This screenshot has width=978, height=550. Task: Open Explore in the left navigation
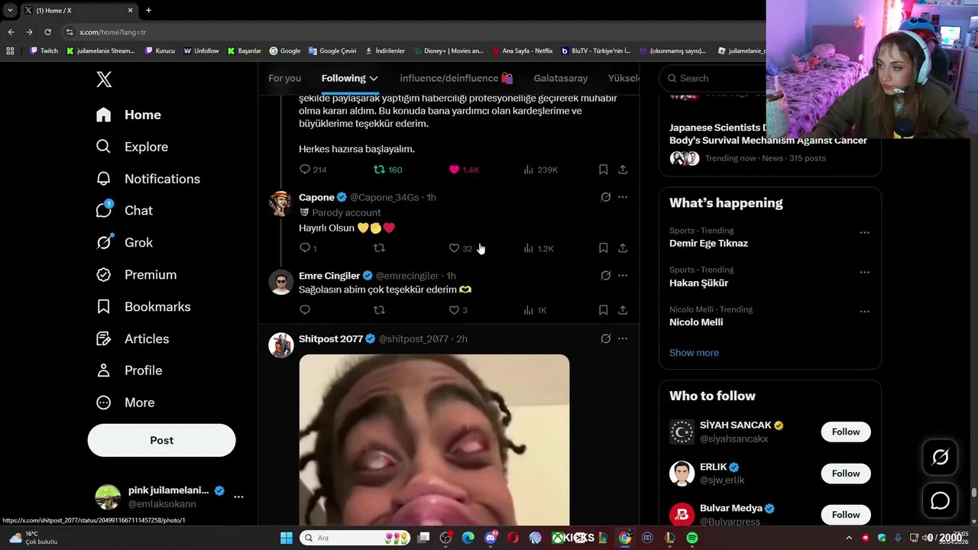click(x=131, y=147)
